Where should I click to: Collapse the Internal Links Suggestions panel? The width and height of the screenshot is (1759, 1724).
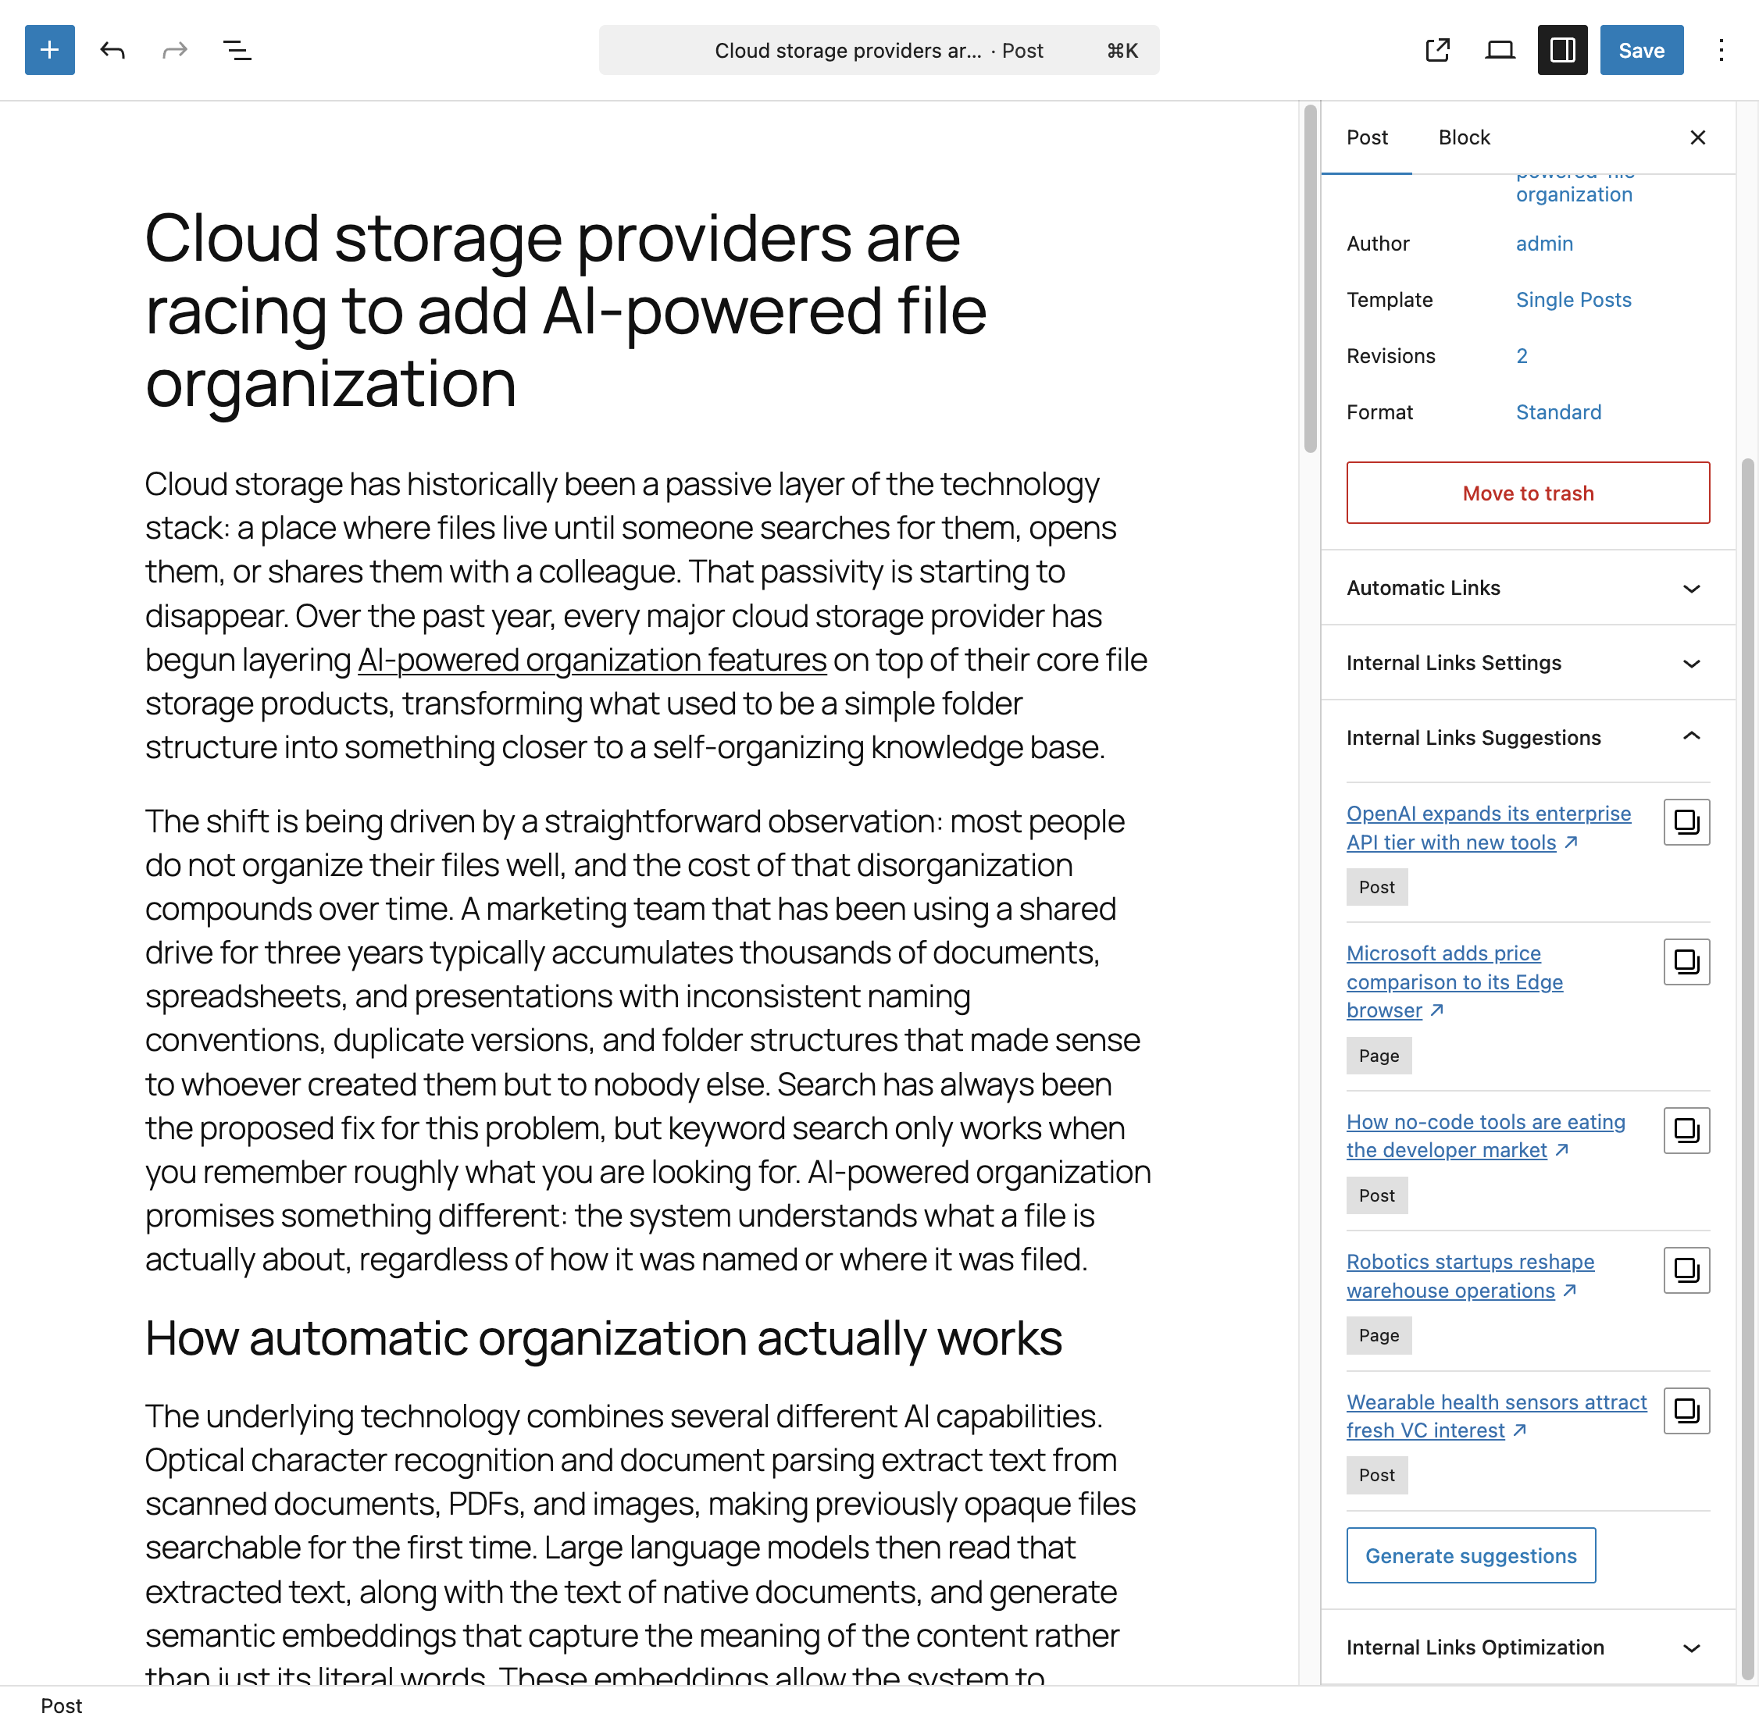click(x=1528, y=737)
